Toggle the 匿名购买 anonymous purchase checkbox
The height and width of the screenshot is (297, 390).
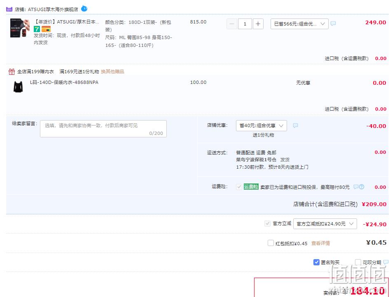tap(316, 262)
